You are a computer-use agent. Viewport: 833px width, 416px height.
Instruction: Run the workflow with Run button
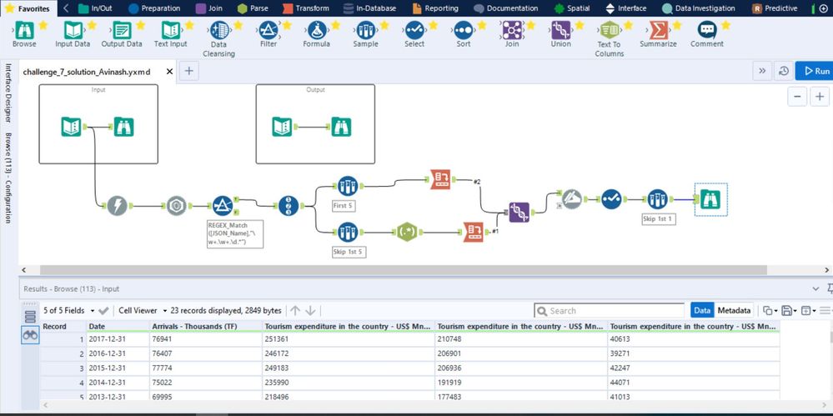coord(815,71)
